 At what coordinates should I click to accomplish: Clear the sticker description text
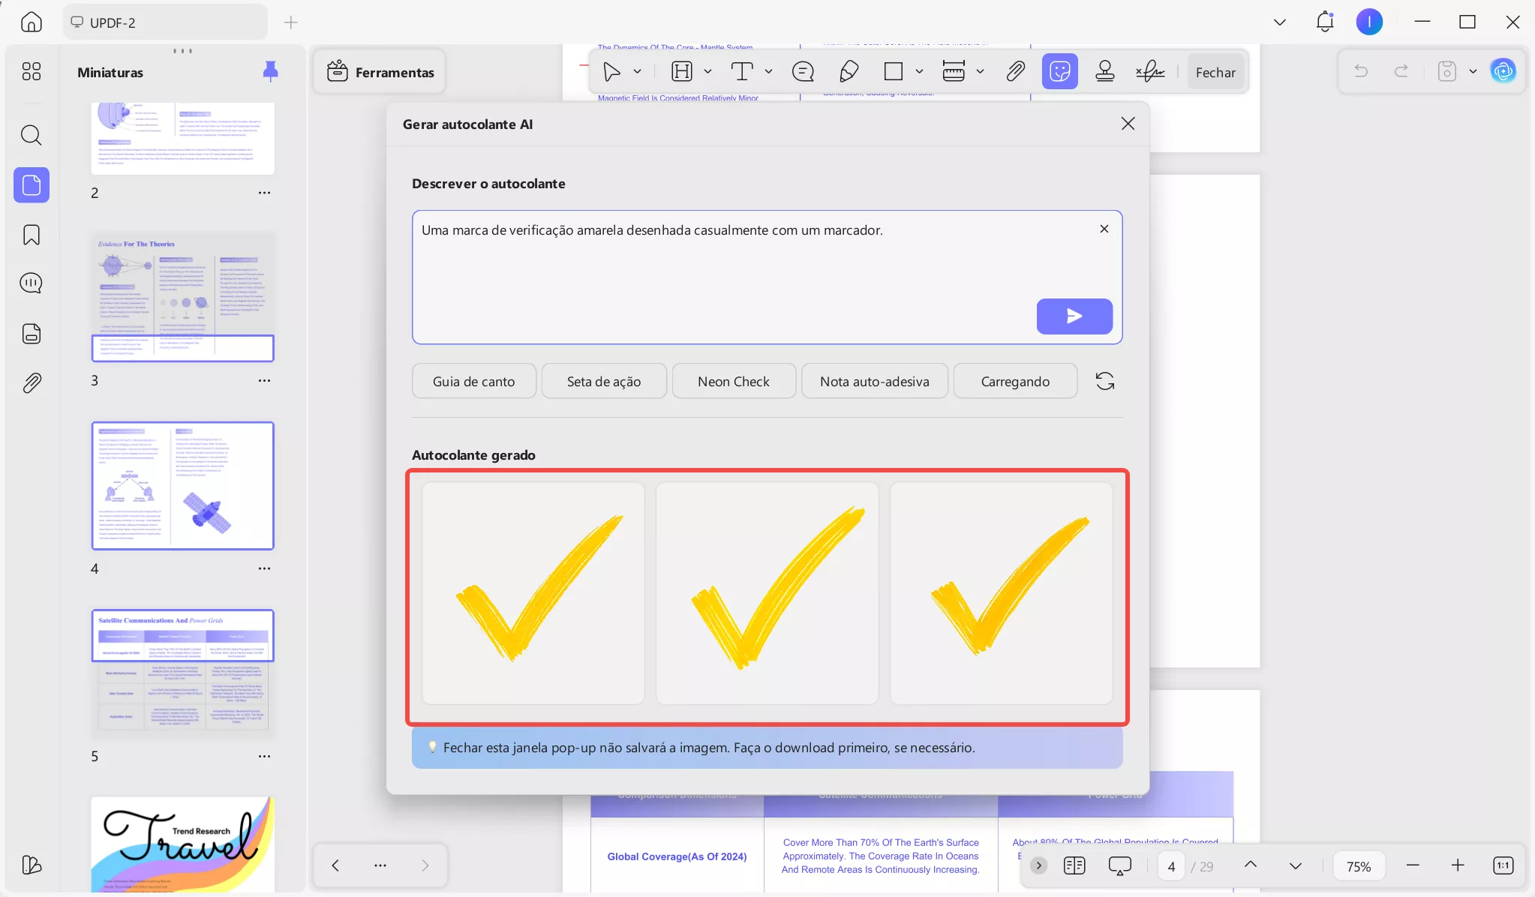click(1104, 229)
